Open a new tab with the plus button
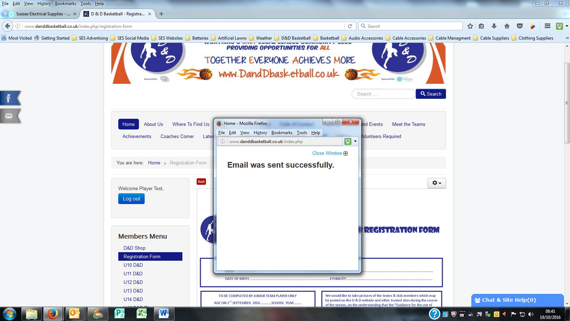The height and width of the screenshot is (321, 570). click(161, 14)
